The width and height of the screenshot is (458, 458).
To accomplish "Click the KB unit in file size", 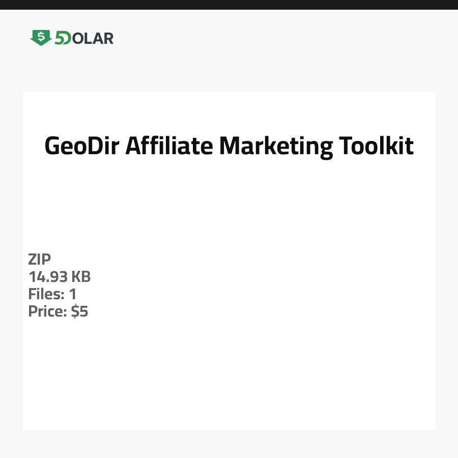I will click(80, 277).
